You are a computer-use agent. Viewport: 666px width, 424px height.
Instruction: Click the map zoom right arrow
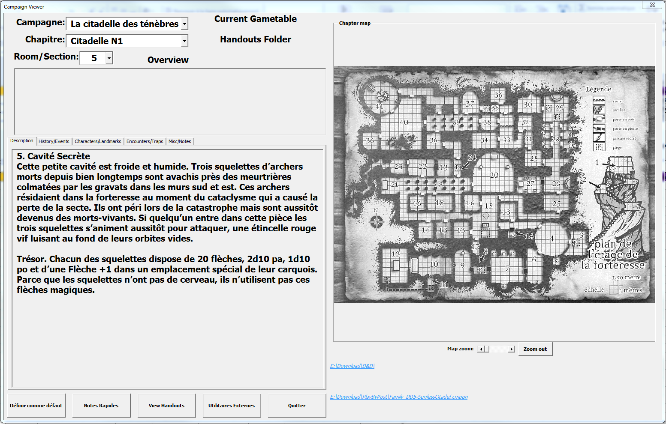[x=511, y=349]
